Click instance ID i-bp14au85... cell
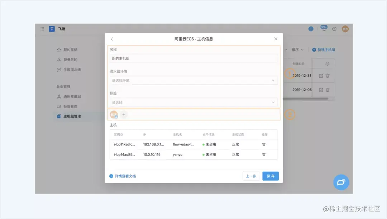 [124, 154]
